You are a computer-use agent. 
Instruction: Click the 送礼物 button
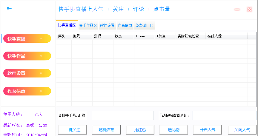173,130
